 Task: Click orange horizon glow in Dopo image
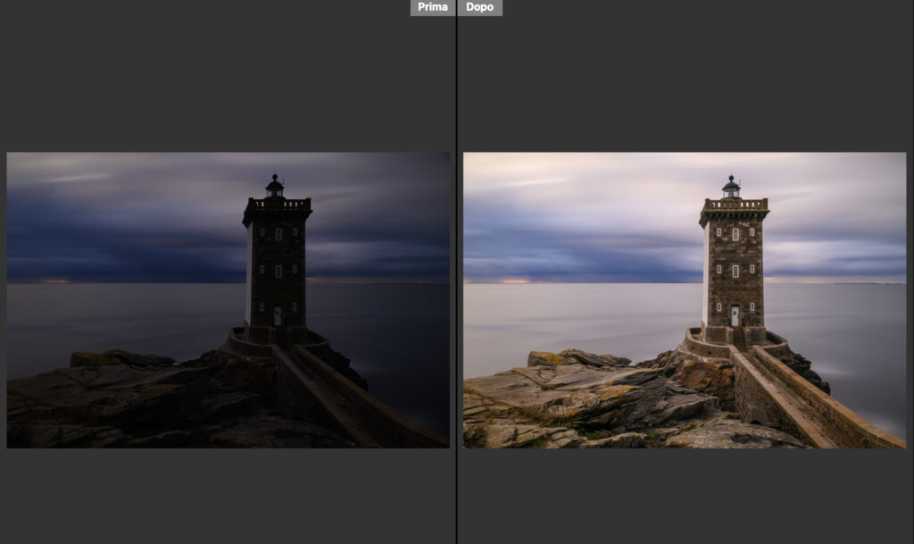[x=514, y=280]
